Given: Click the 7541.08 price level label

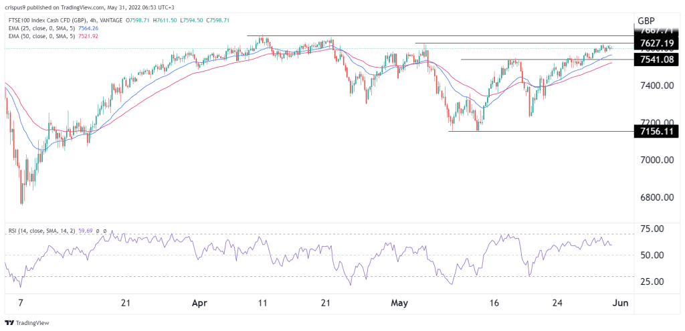Looking at the screenshot, I should pyautogui.click(x=657, y=59).
